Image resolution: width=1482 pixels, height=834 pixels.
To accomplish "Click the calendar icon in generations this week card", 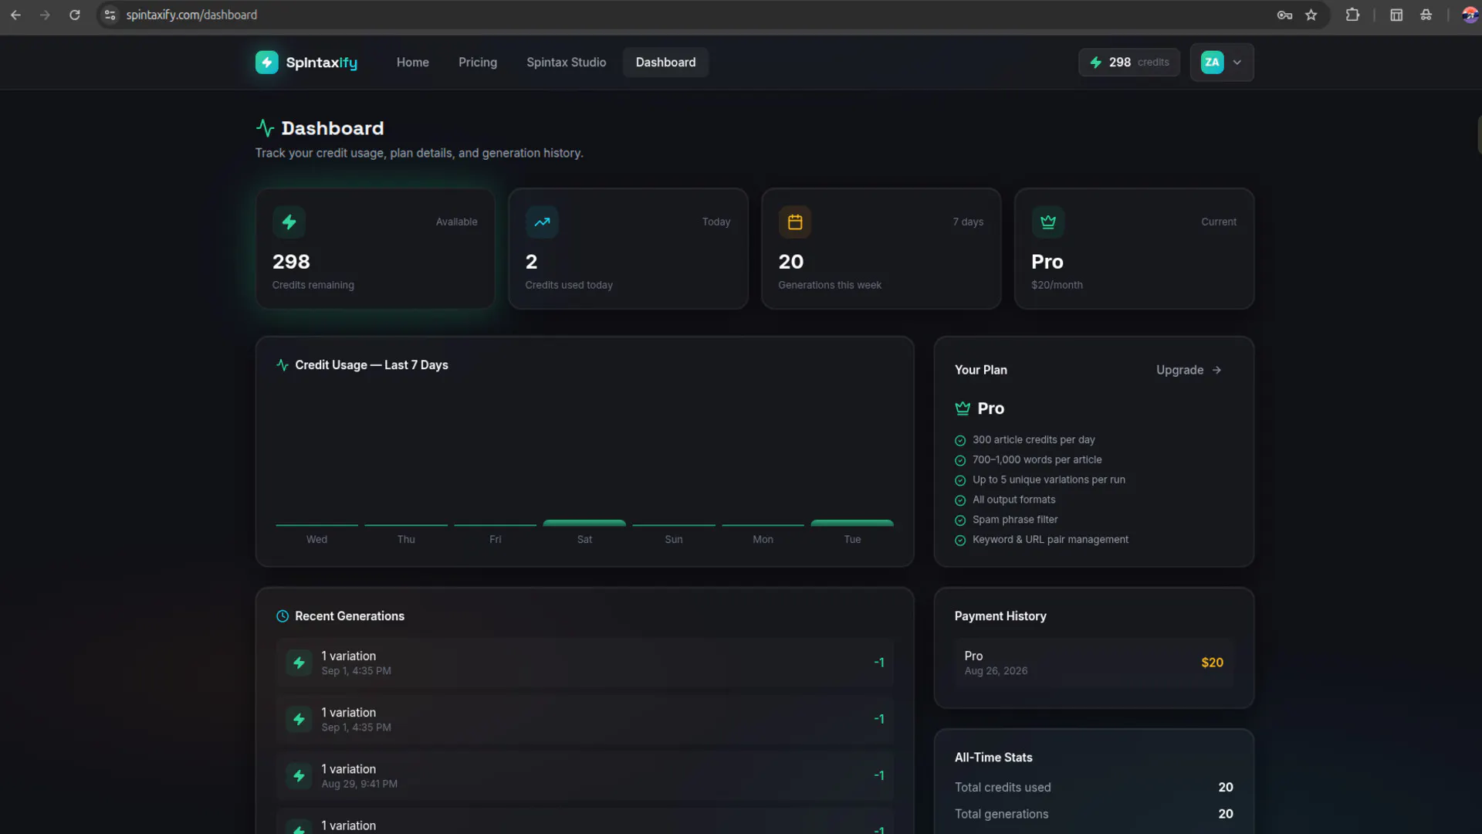I will click(795, 222).
